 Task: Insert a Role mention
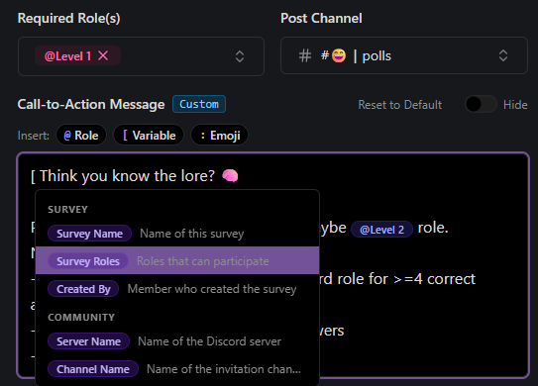[81, 135]
